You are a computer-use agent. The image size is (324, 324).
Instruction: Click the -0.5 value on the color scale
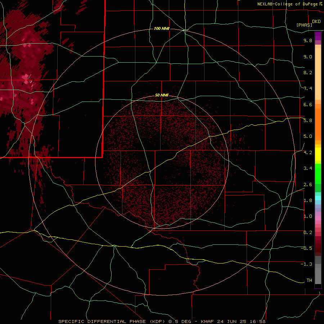[306, 248]
